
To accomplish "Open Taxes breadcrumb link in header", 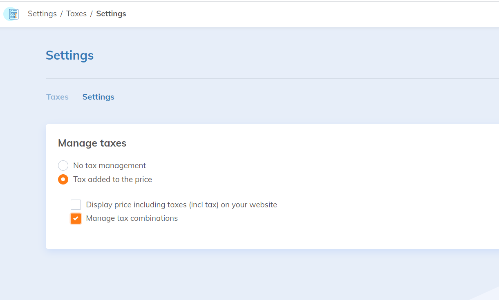I will click(x=76, y=14).
